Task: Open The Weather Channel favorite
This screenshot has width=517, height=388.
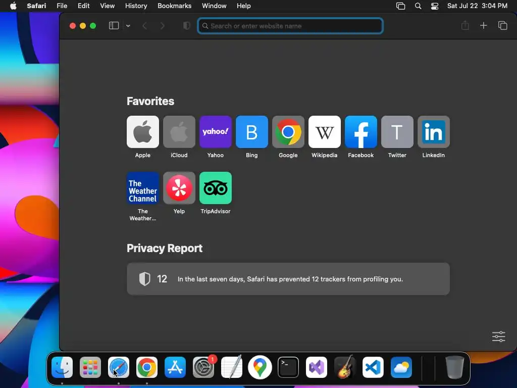Action: point(143,188)
